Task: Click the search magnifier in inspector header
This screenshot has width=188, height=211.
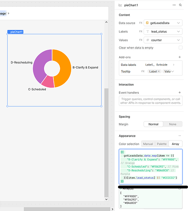Action: [180, 5]
